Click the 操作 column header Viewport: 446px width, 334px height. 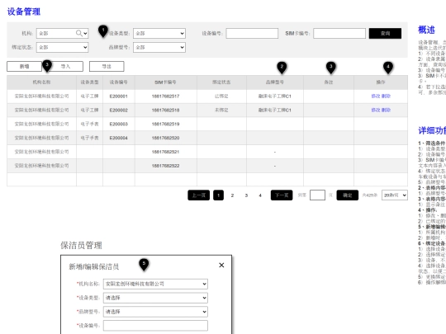[x=381, y=82]
